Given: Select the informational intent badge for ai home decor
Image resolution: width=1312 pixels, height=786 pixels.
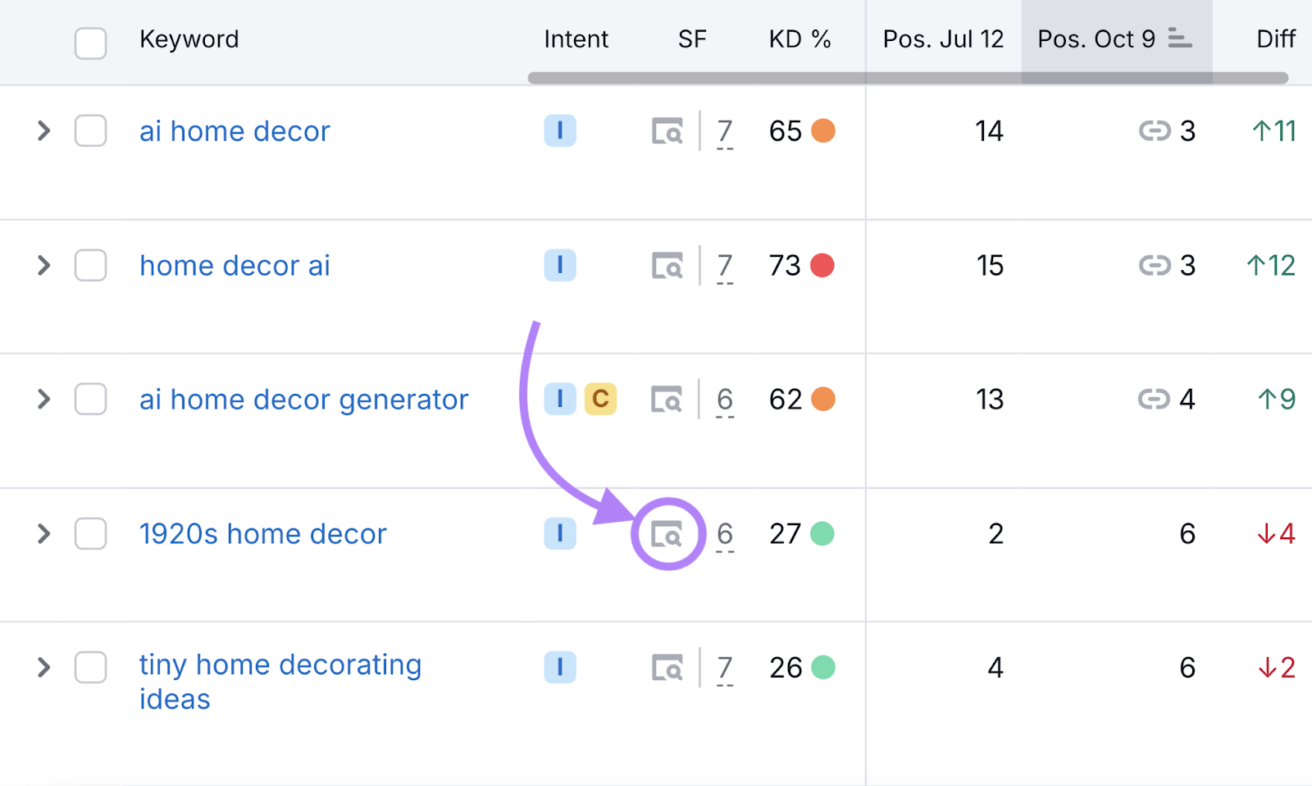Looking at the screenshot, I should [560, 130].
